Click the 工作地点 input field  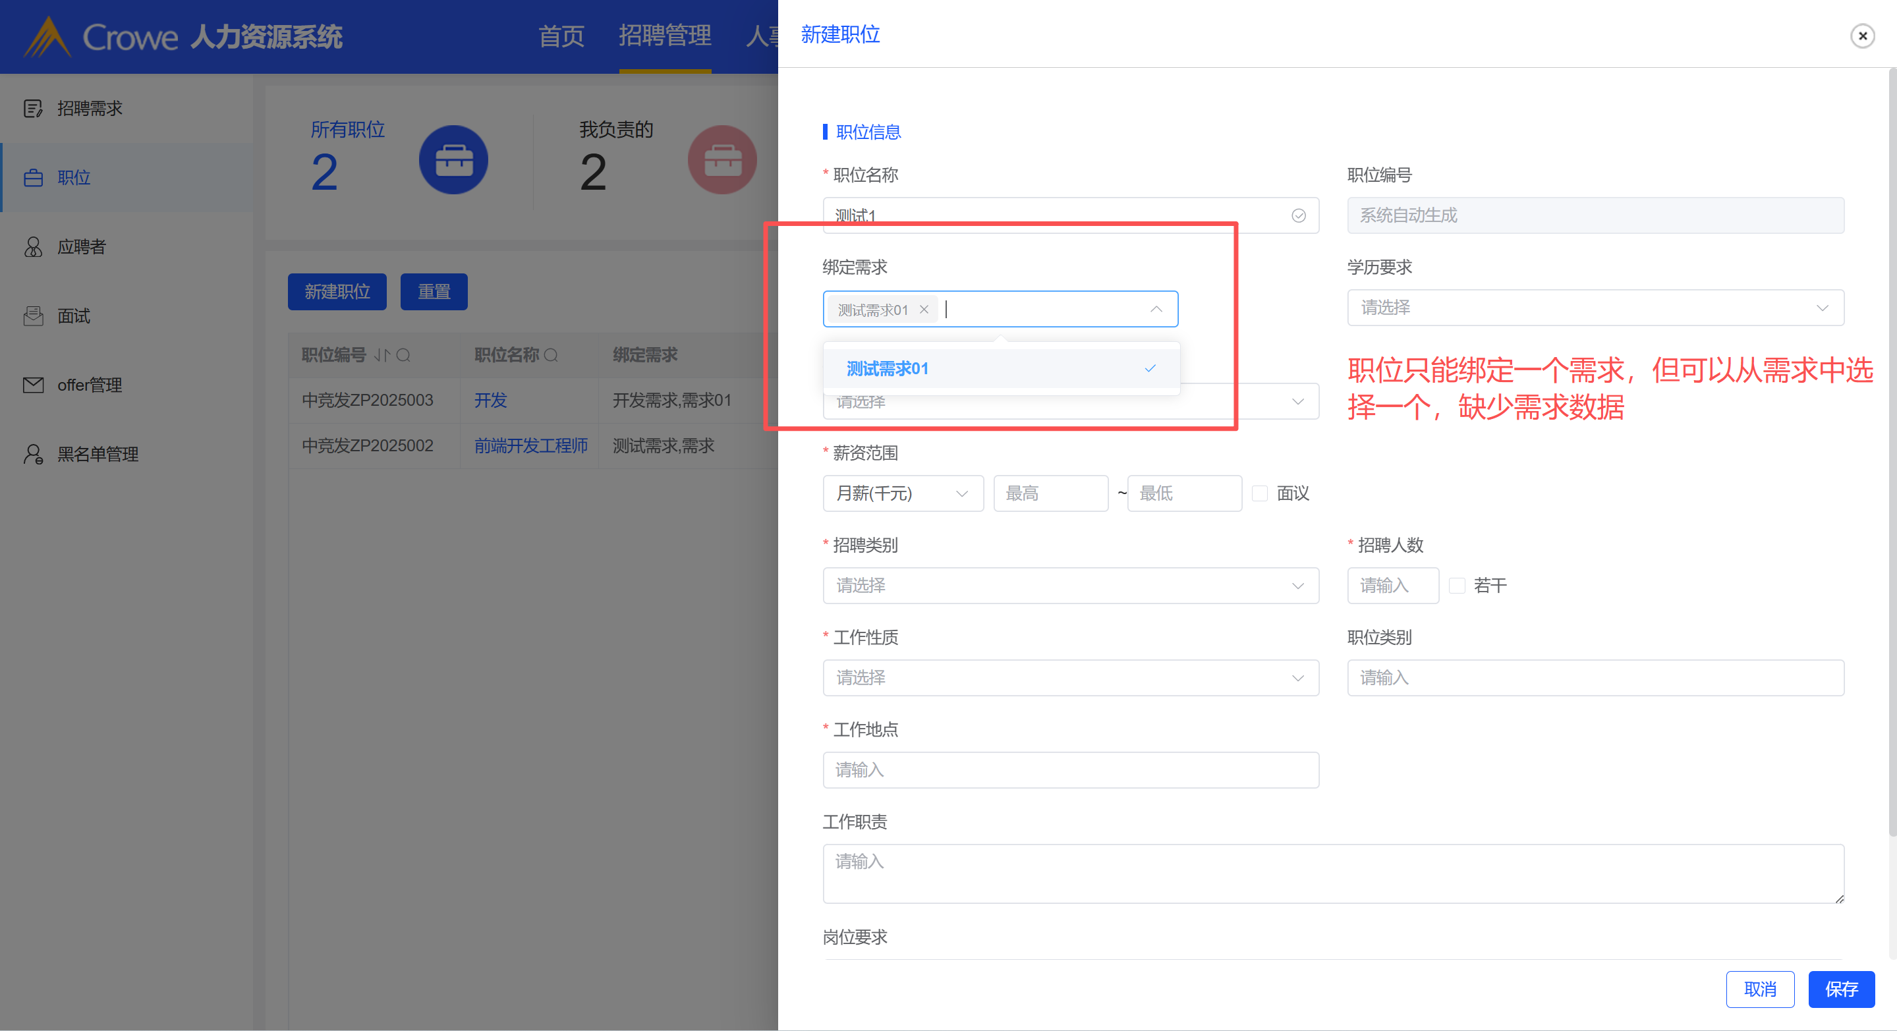coord(1070,769)
